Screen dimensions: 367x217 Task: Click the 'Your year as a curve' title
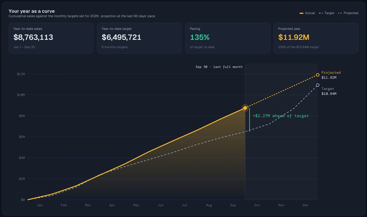32,11
